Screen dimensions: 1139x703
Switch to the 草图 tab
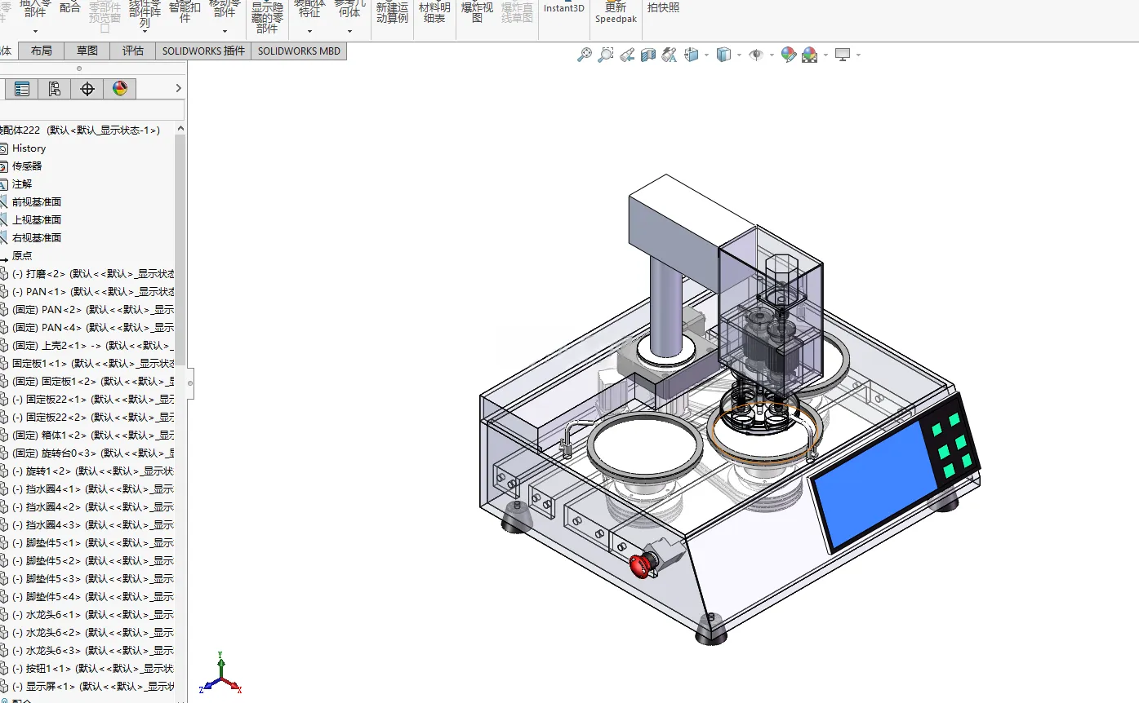pyautogui.click(x=87, y=51)
